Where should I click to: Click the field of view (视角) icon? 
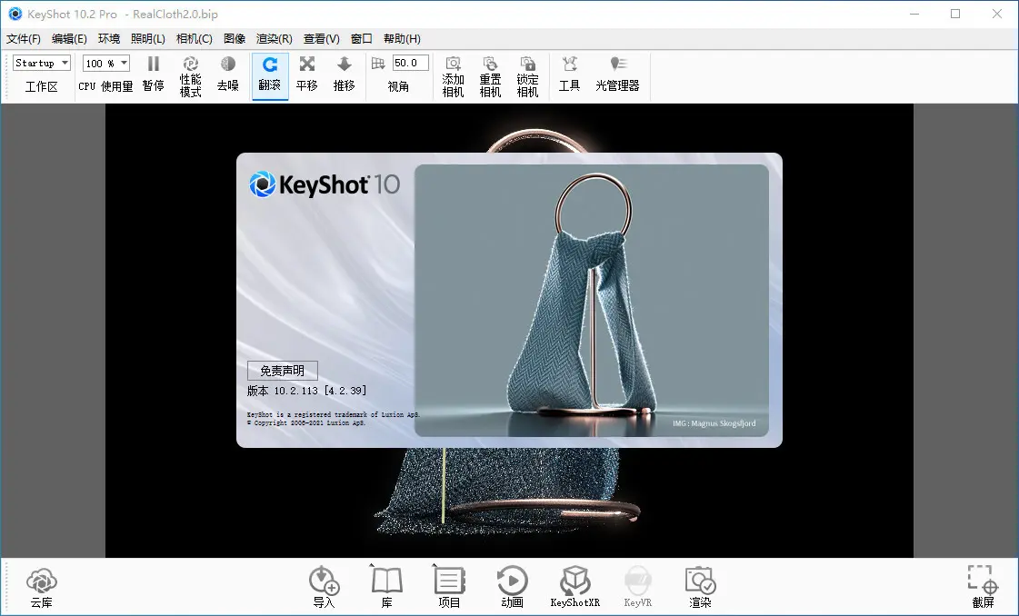[378, 63]
